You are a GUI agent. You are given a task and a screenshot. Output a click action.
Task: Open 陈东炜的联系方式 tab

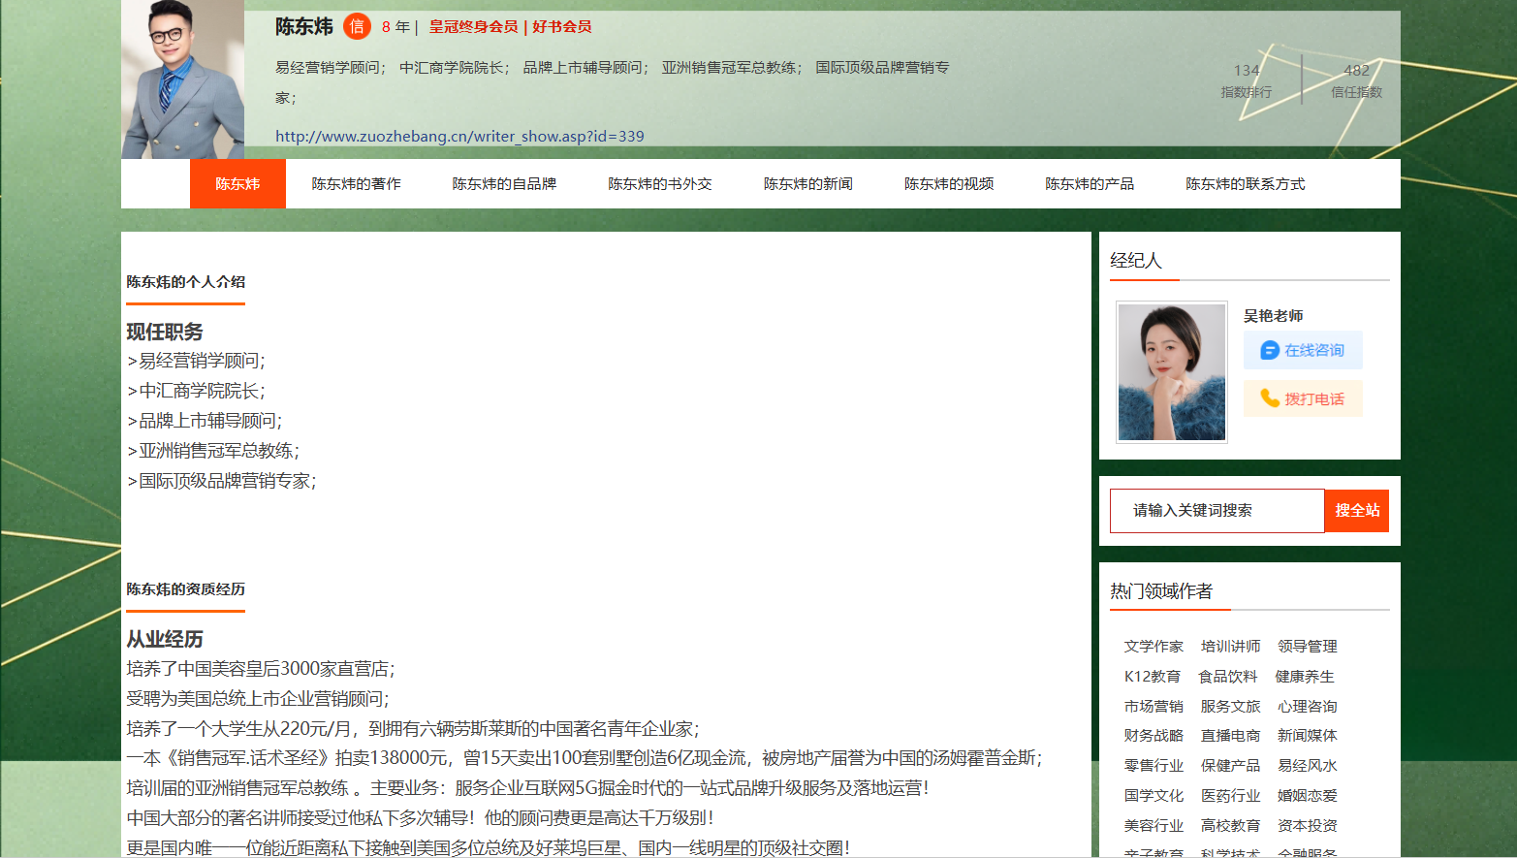[1246, 184]
